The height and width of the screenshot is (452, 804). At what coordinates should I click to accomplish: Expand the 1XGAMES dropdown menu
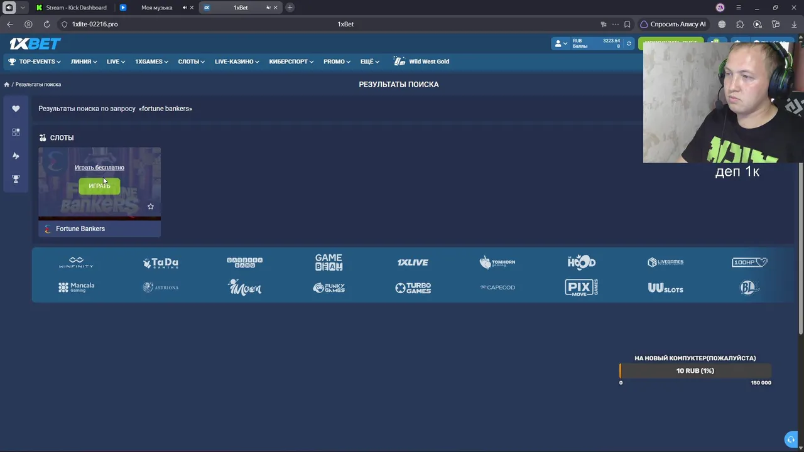click(152, 62)
